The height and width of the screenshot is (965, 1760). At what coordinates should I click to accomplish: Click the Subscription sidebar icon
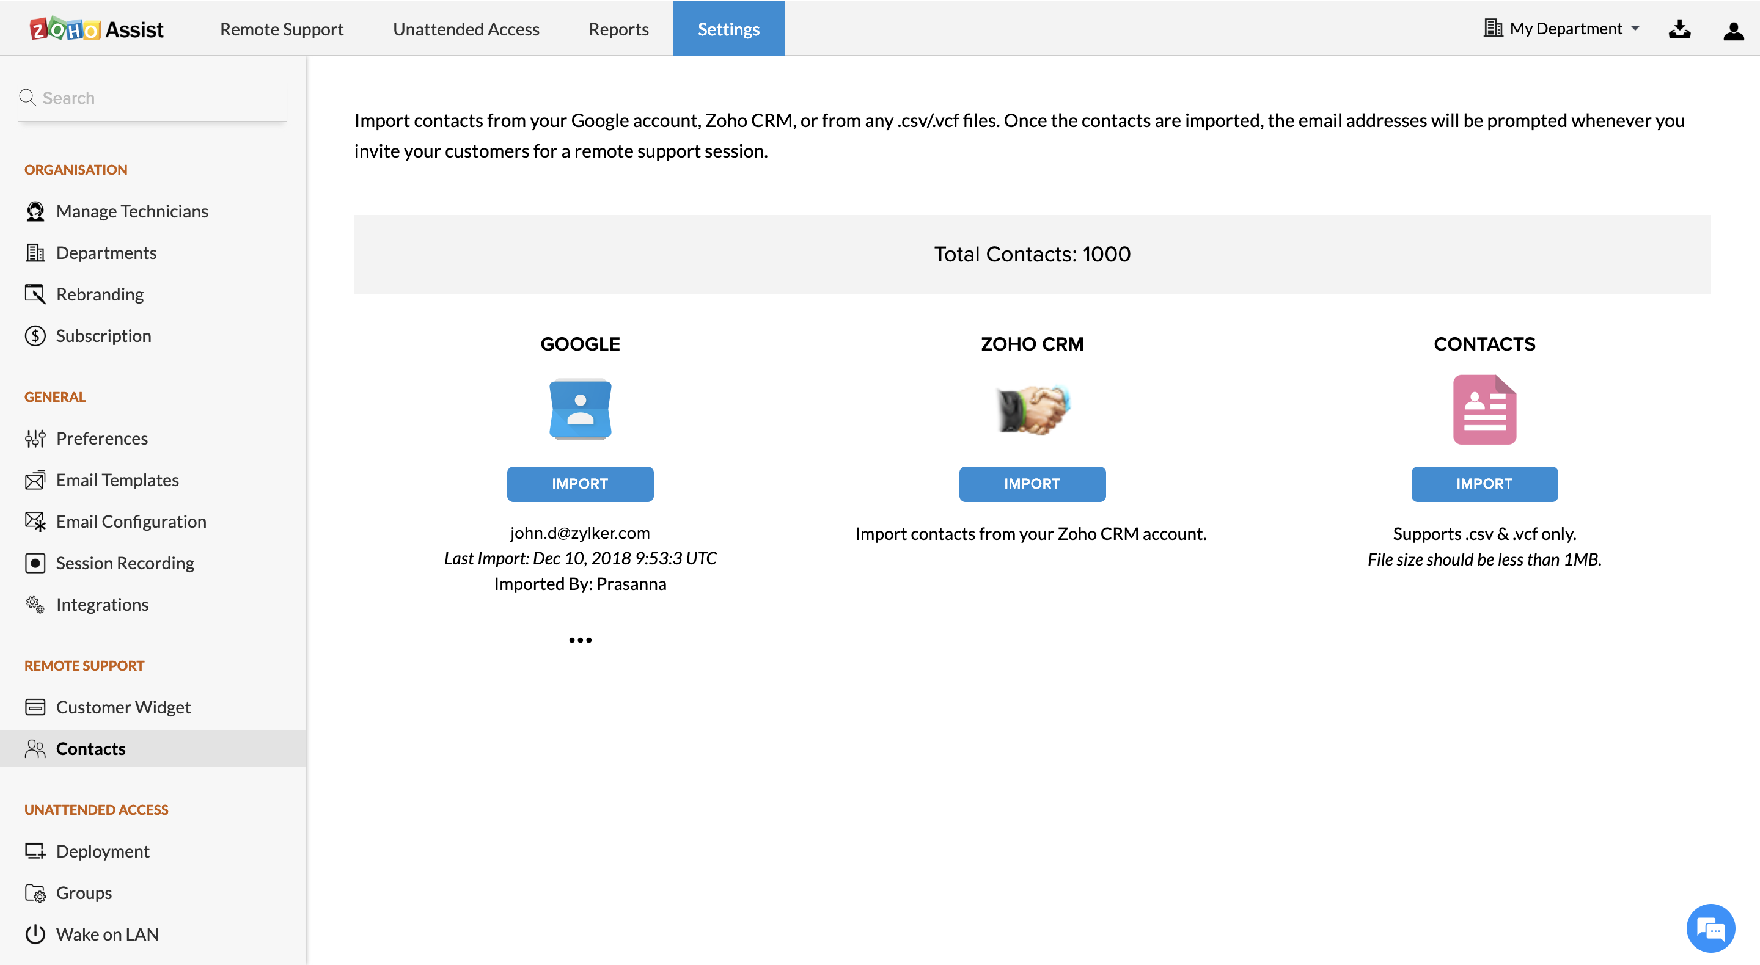[x=35, y=335]
